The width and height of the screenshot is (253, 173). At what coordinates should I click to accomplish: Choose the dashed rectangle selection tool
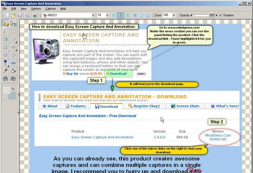coord(13,31)
